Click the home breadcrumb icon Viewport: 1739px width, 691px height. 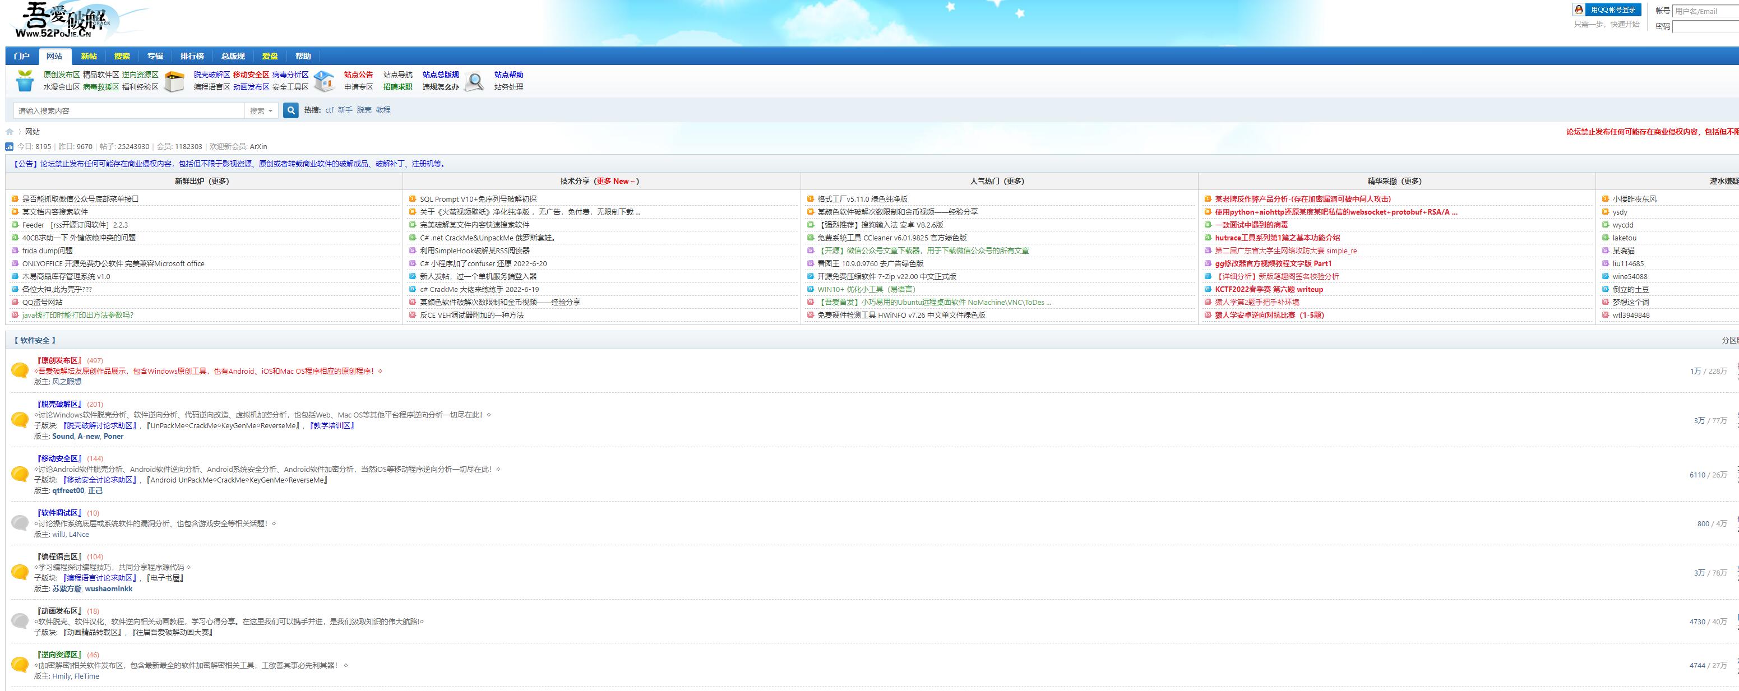point(10,132)
